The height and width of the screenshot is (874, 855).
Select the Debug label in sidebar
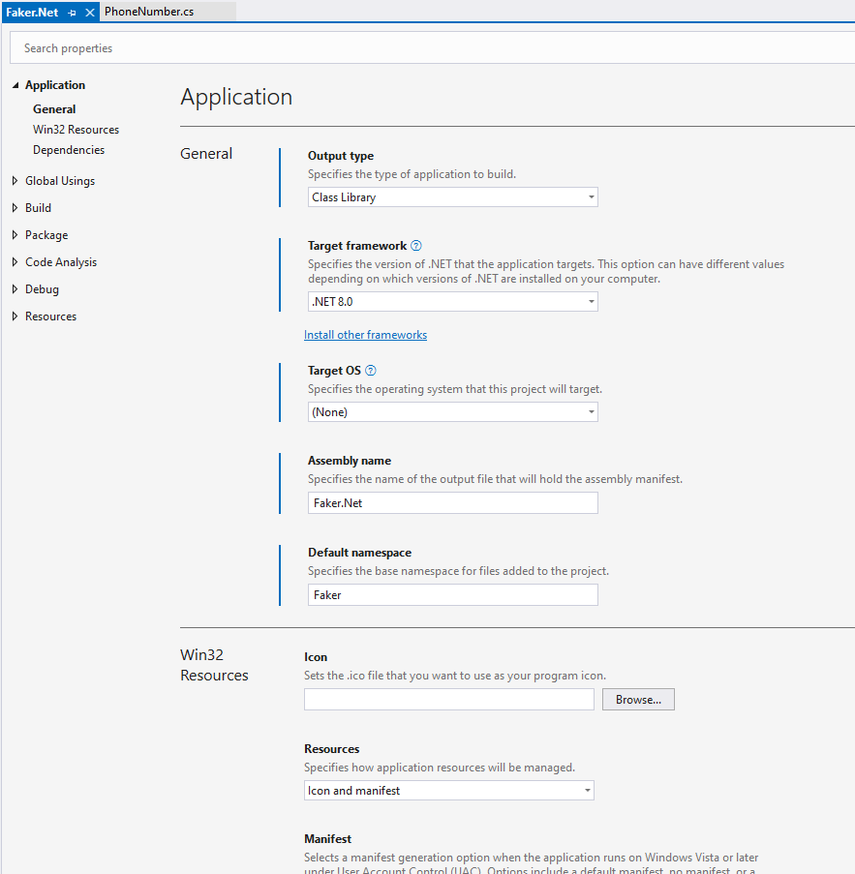click(42, 289)
